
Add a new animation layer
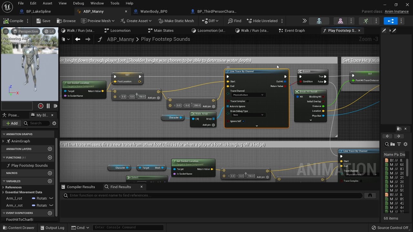click(50, 149)
